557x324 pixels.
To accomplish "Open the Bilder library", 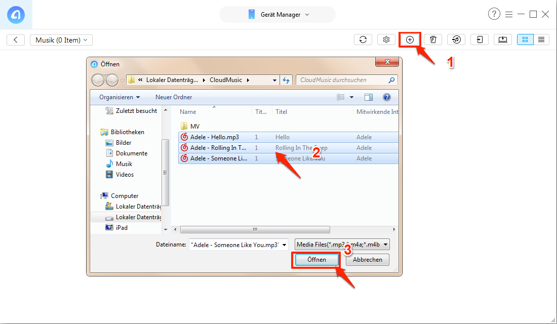I will (x=118, y=143).
